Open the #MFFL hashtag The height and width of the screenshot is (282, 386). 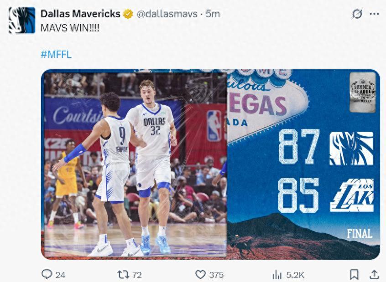(56, 54)
